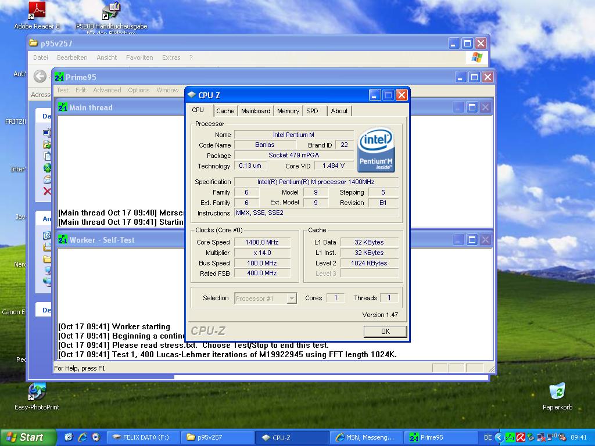Screen dimensions: 595x446
Task: Click the taskbar clock 09:41
Action: (x=579, y=437)
